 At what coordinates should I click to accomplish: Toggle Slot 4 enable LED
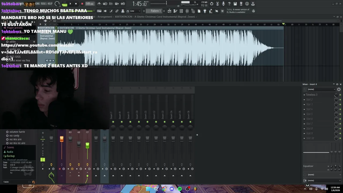[340, 109]
